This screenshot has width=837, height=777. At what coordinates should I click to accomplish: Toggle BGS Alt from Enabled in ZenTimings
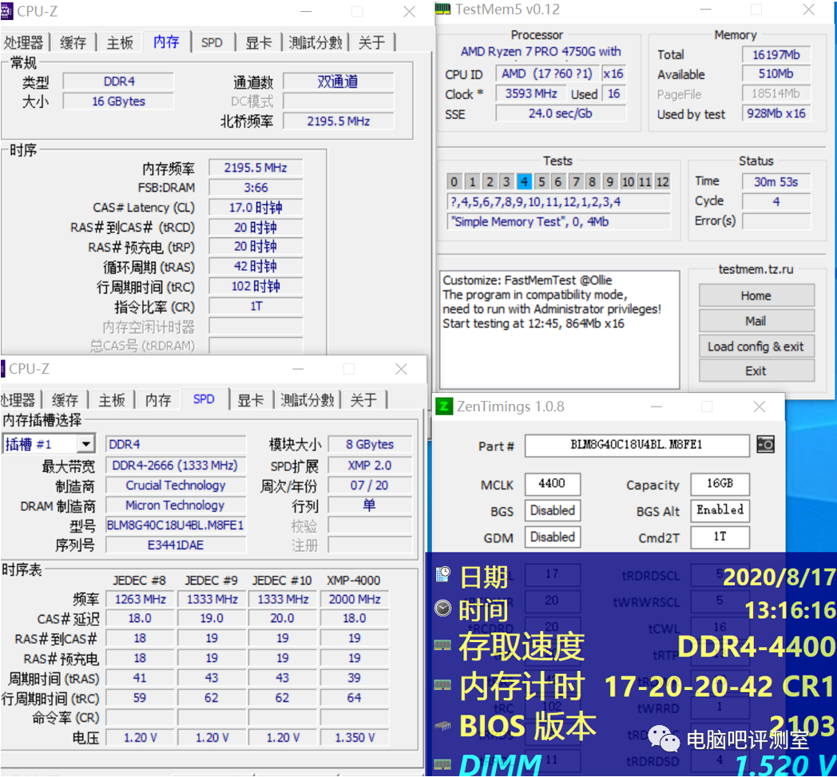pyautogui.click(x=720, y=510)
